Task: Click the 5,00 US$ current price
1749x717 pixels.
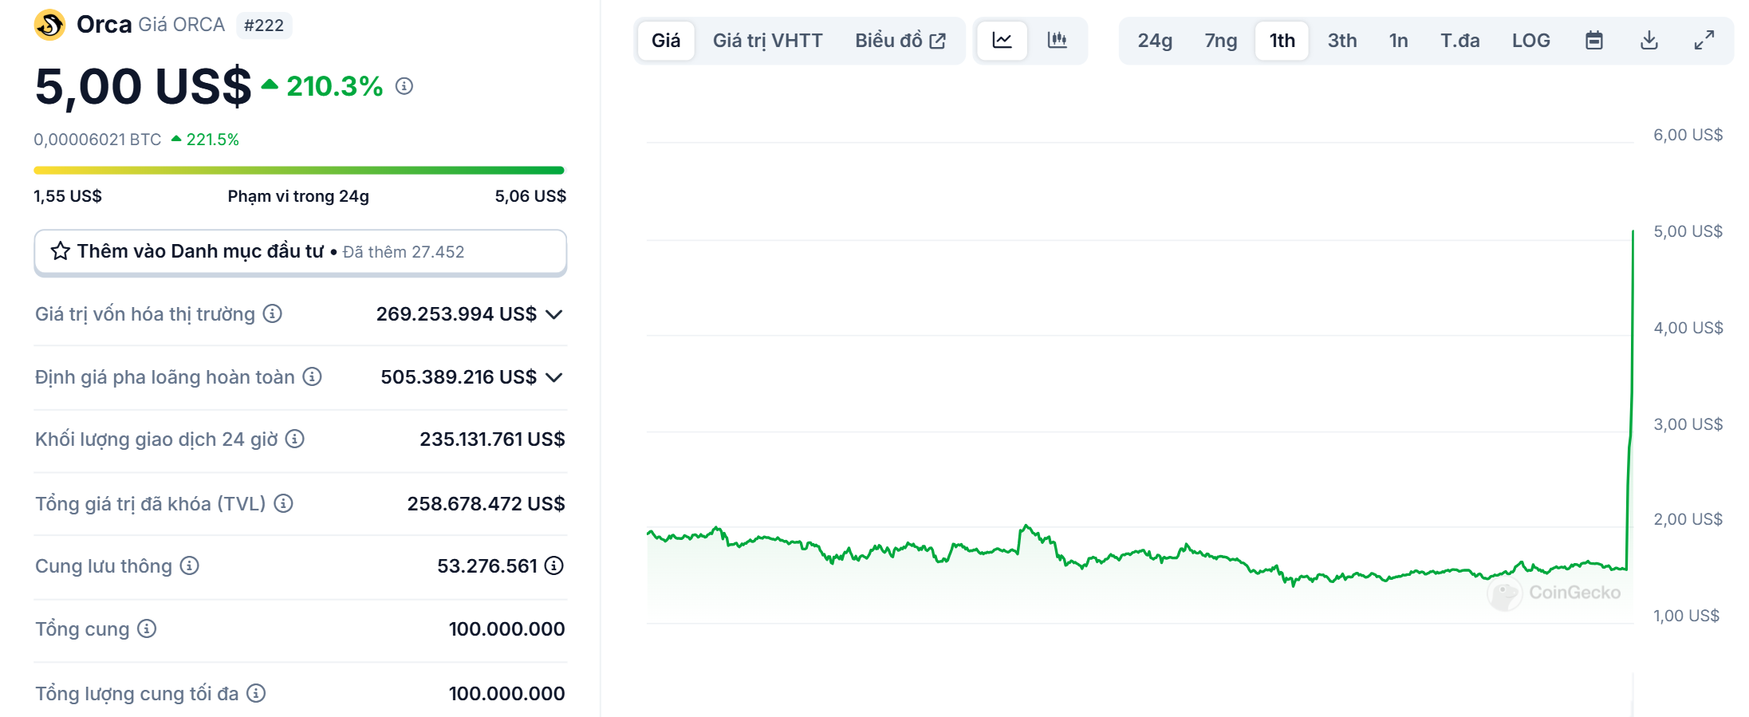Action: click(144, 86)
